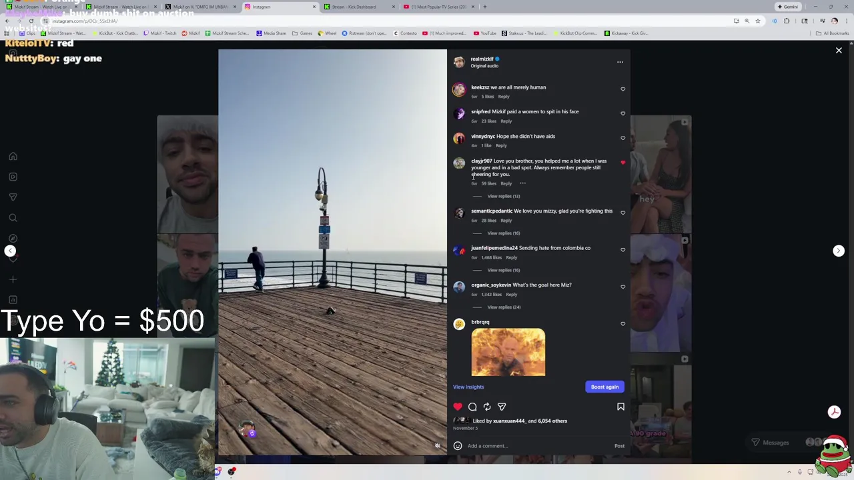854x480 pixels.
Task: Switch to the Most Popular TV Series tab
Action: 438,7
